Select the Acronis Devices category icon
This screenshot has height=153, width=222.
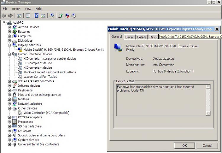pos(15,27)
